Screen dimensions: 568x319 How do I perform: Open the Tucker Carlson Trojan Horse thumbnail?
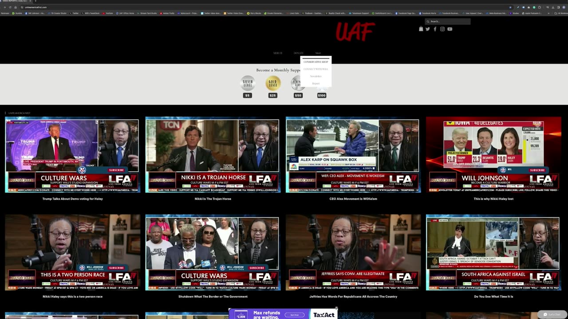coord(213,155)
